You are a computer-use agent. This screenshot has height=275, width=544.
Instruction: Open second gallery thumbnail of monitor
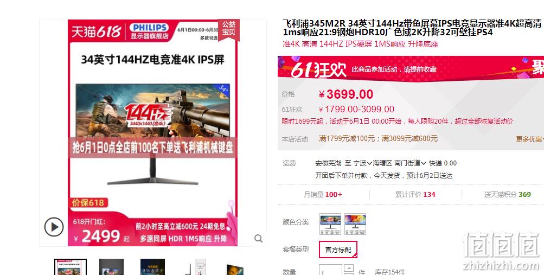point(111,267)
